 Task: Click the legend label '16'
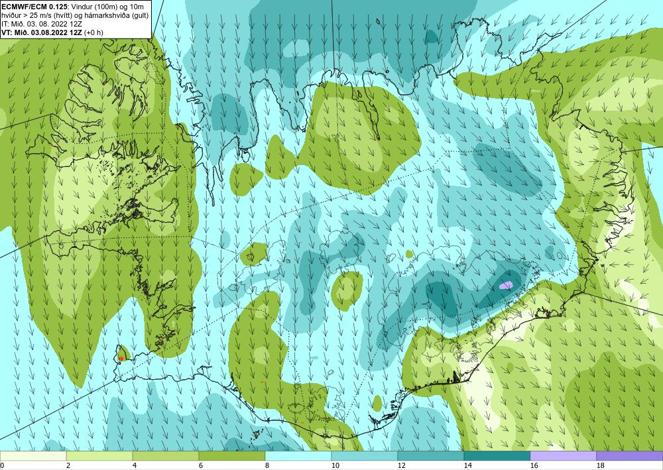click(x=534, y=466)
